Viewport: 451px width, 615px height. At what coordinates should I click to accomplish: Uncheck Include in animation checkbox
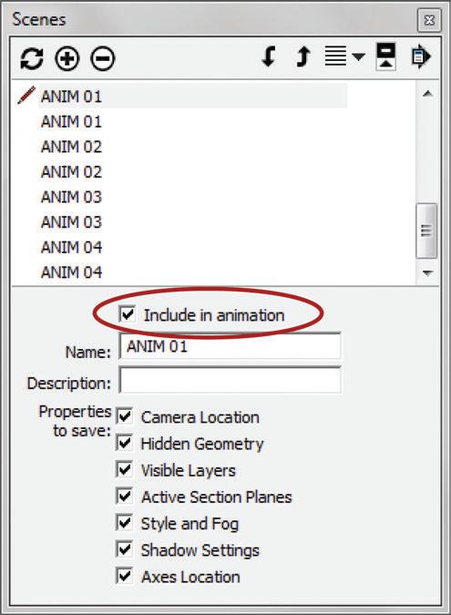click(127, 314)
